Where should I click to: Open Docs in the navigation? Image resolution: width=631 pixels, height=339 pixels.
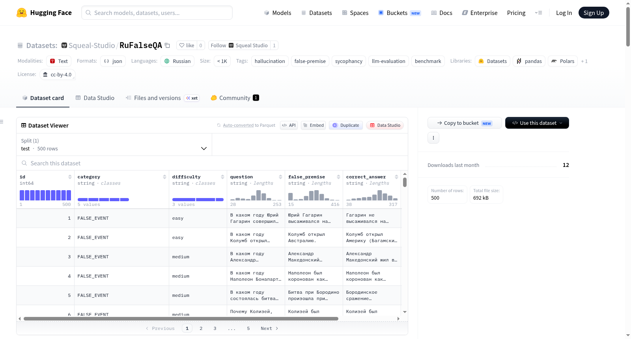click(x=442, y=13)
